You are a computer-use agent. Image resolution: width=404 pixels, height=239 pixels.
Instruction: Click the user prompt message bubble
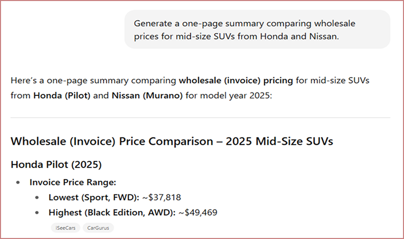pos(257,30)
